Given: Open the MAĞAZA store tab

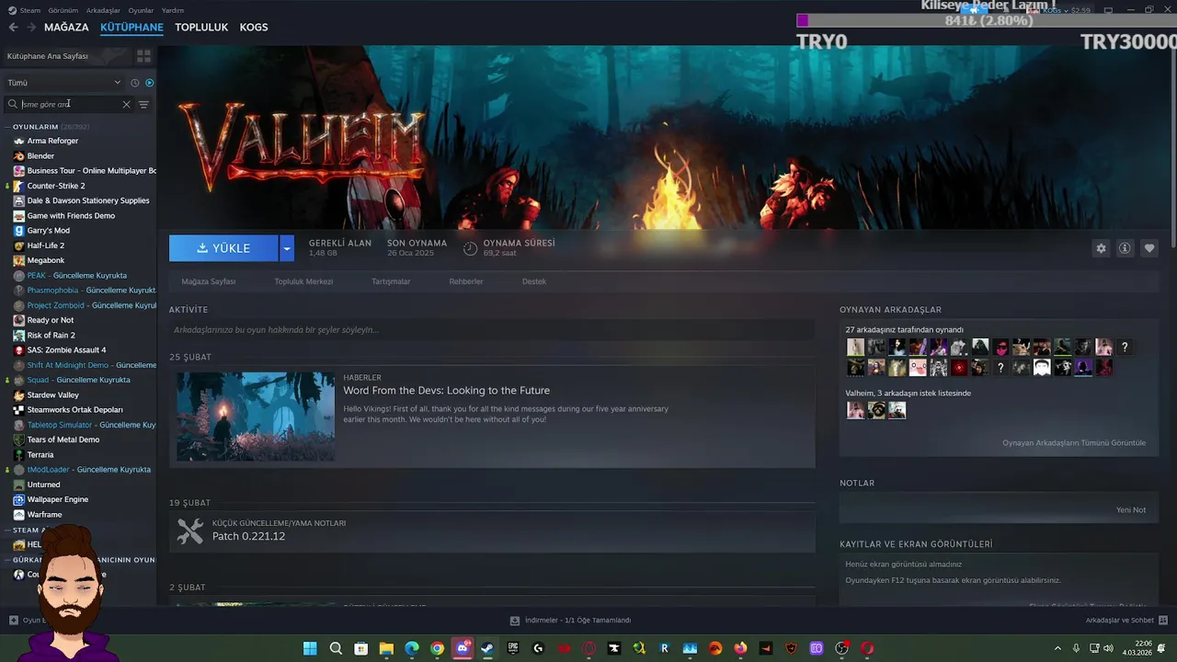Looking at the screenshot, I should [x=66, y=28].
